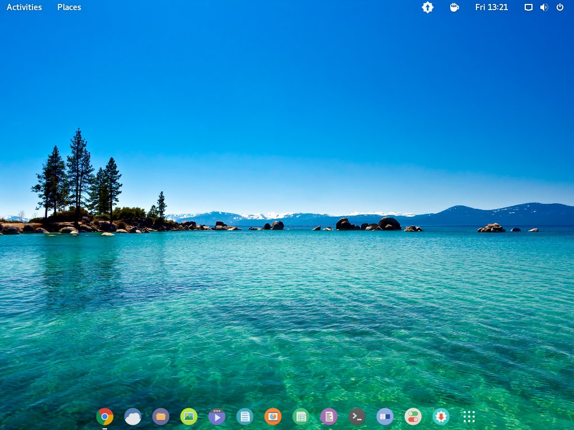Image resolution: width=574 pixels, height=430 pixels.
Task: Open the green spreadsheet application
Action: (x=301, y=417)
